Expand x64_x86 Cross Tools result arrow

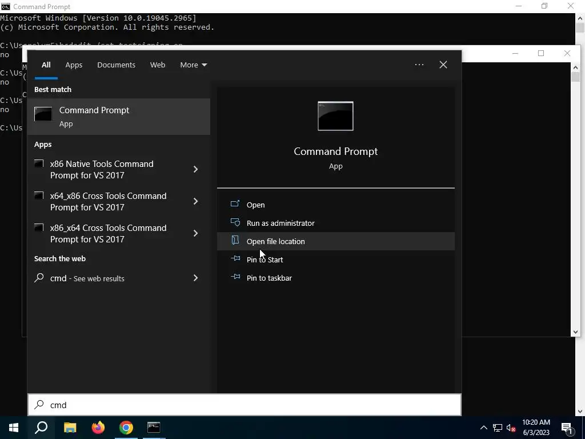tap(195, 202)
